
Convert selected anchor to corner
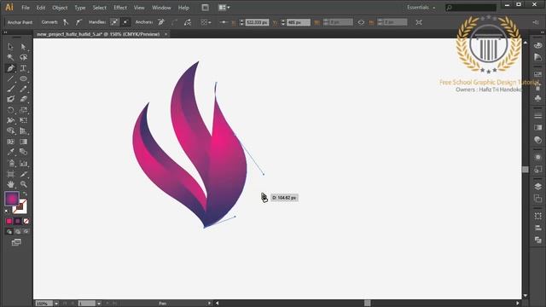[x=66, y=22]
